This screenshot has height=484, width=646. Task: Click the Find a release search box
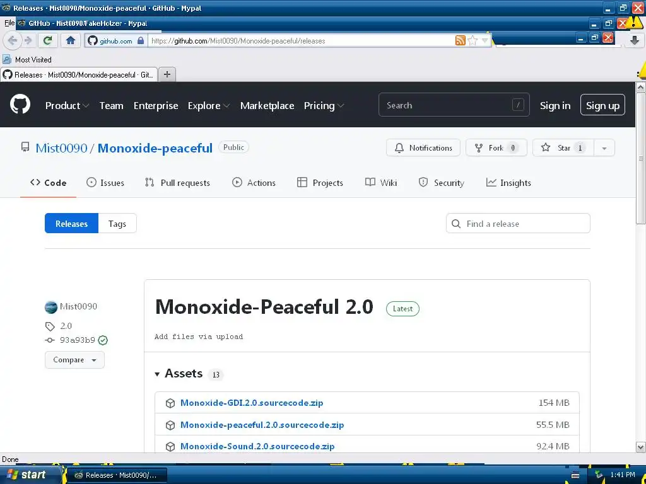(x=518, y=224)
